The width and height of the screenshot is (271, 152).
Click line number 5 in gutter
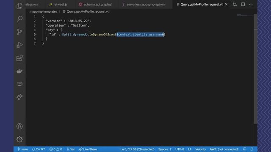point(35,35)
